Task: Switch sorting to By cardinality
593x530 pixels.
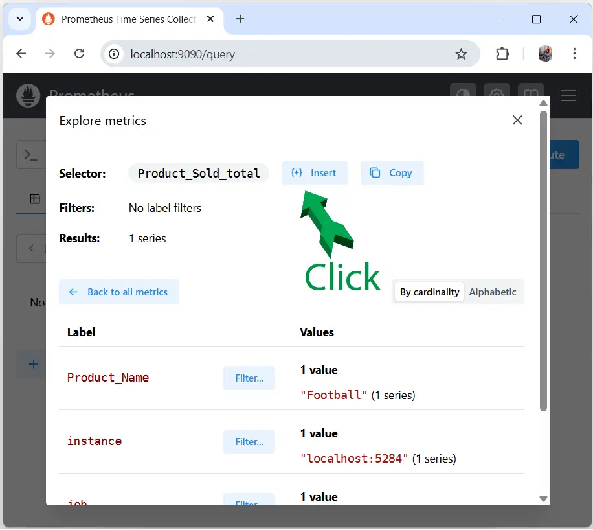Action: (429, 292)
